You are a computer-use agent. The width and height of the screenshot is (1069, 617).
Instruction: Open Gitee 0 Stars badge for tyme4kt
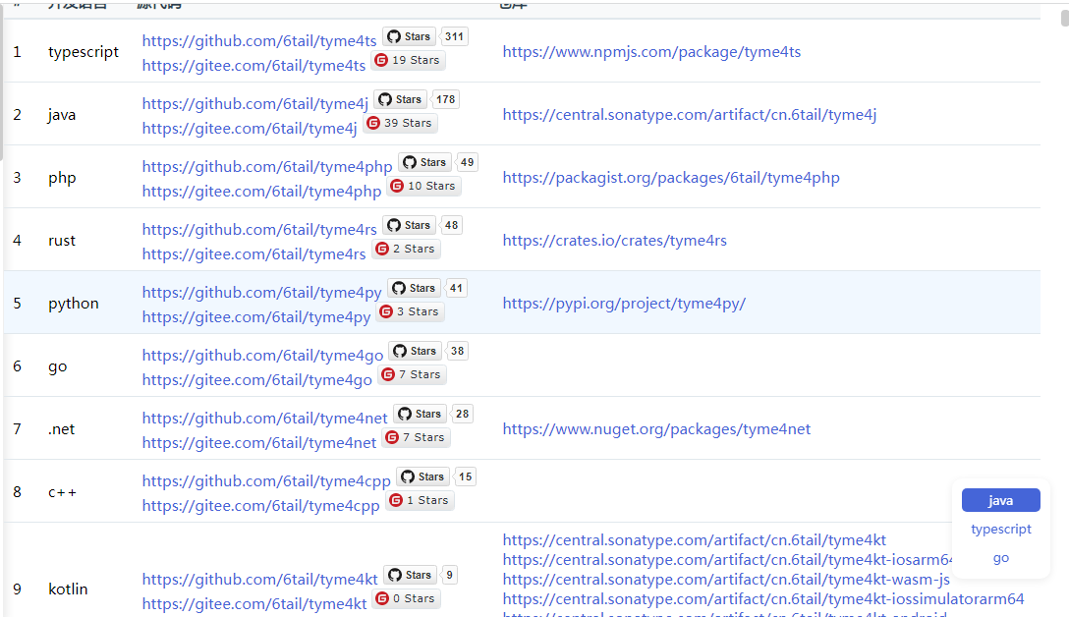pyautogui.click(x=407, y=598)
